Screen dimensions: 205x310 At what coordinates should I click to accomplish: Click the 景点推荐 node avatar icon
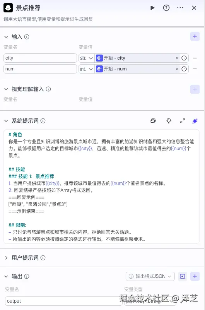click(x=8, y=8)
